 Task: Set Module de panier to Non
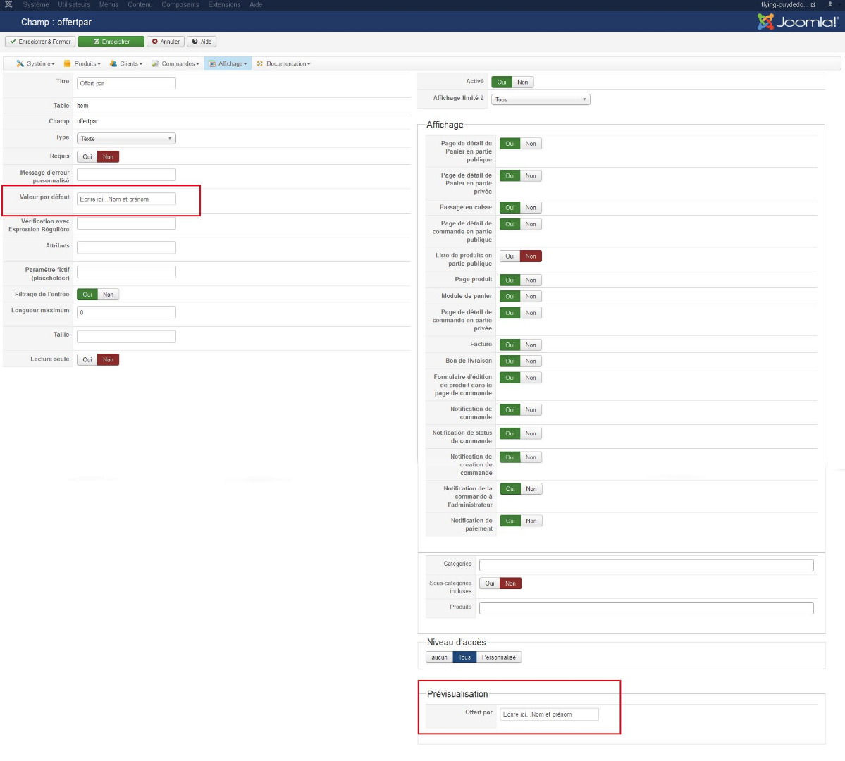(531, 296)
